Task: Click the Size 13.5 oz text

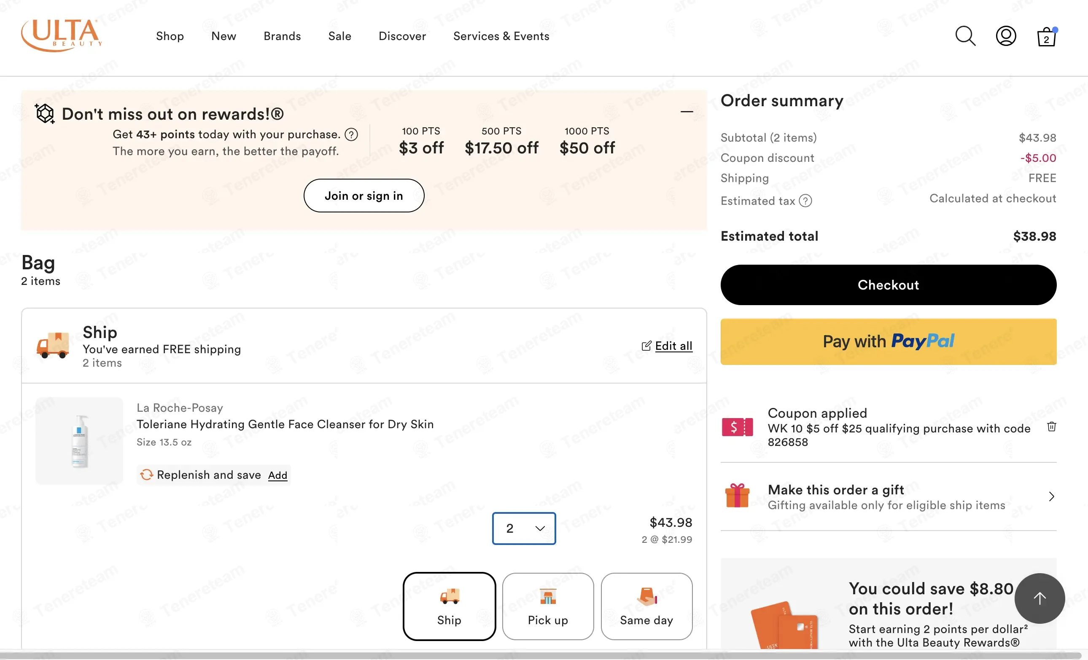Action: coord(164,442)
